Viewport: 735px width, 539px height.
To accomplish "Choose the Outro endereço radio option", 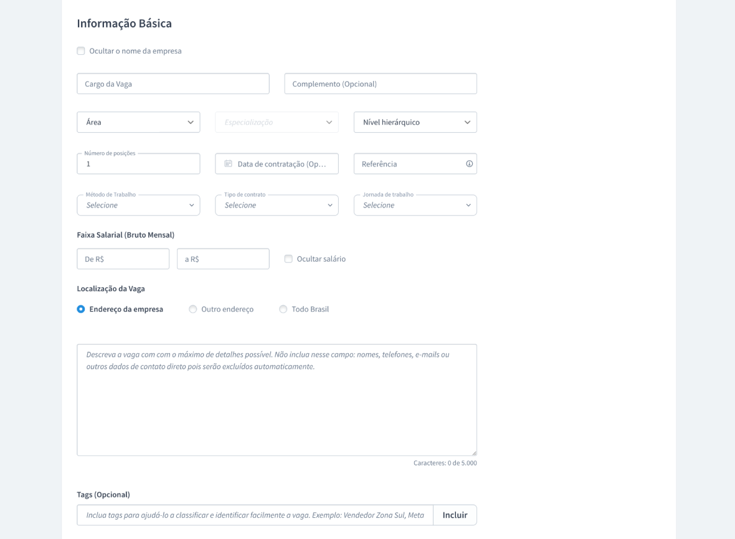I will click(x=193, y=309).
